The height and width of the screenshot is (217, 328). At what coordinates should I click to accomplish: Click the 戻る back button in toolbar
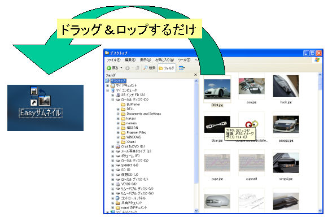point(113,68)
